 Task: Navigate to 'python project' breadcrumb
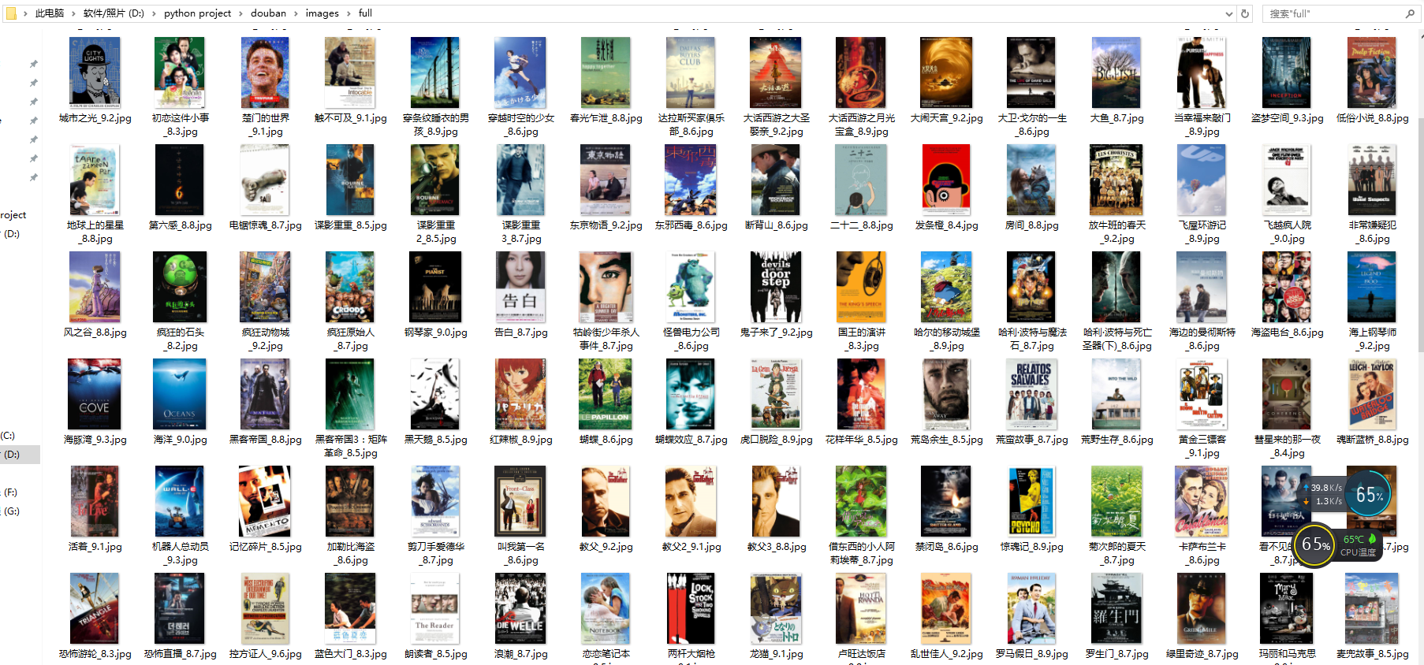[197, 13]
